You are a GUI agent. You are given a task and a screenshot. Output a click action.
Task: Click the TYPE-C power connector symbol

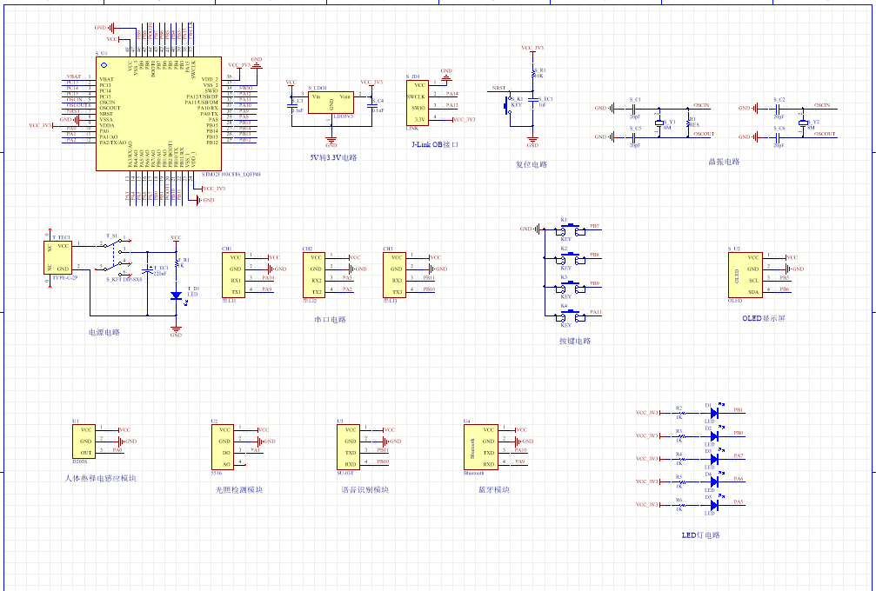pyautogui.click(x=61, y=258)
